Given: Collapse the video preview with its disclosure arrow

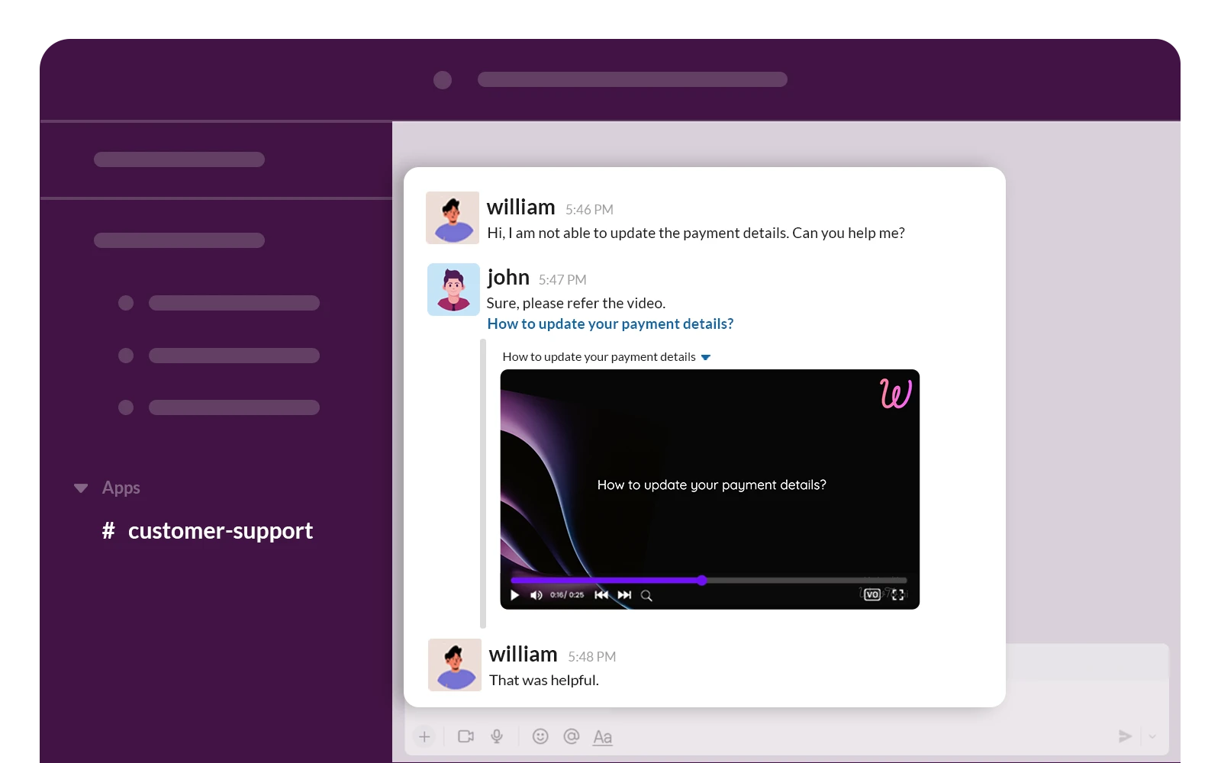Looking at the screenshot, I should (x=706, y=356).
